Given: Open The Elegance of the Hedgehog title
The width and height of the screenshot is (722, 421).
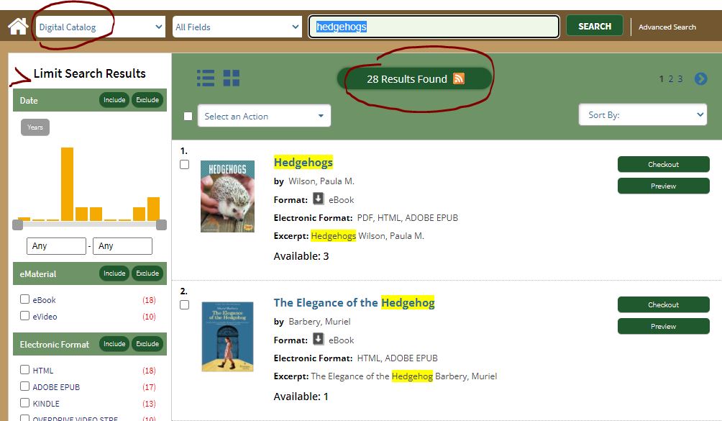Looking at the screenshot, I should point(354,303).
